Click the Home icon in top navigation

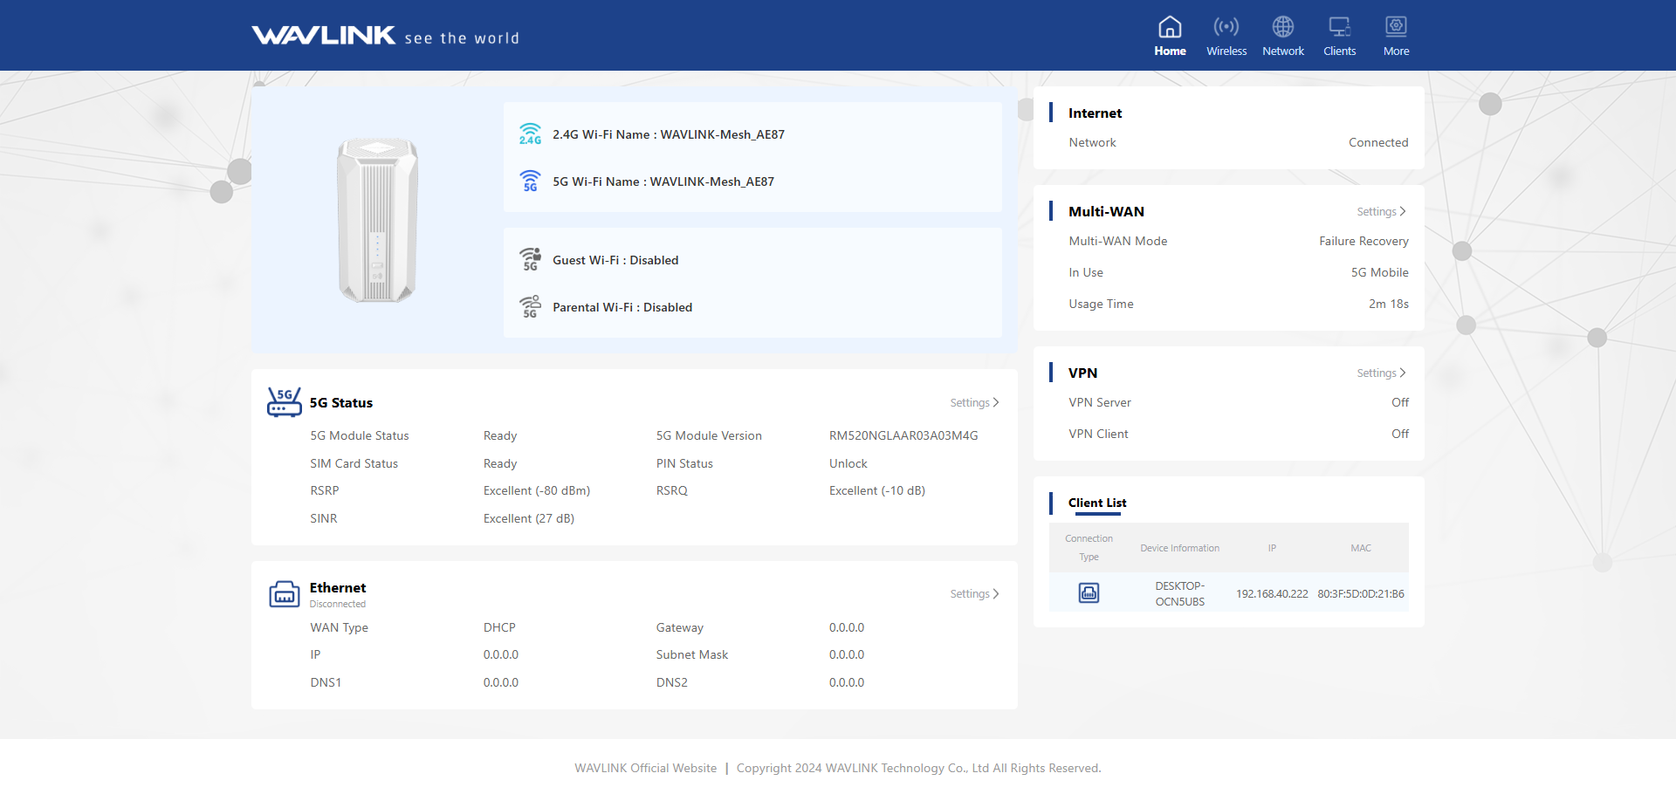click(x=1170, y=28)
